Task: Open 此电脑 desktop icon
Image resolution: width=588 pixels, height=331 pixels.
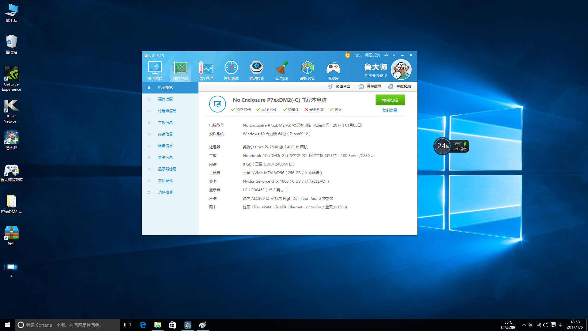Action: pyautogui.click(x=12, y=13)
